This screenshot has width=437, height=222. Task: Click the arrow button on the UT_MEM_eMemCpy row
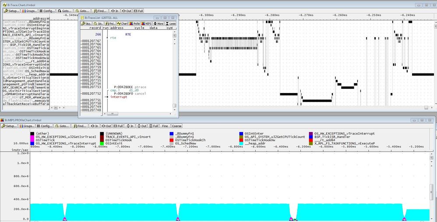pos(48,97)
